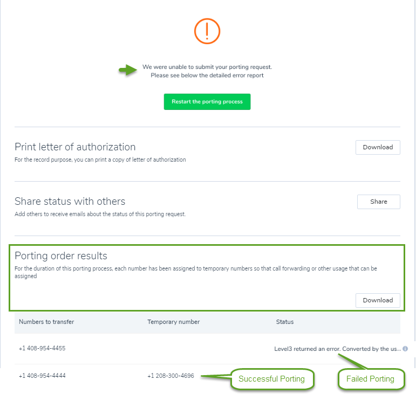
Task: Download the letter of authorization
Action: tap(378, 147)
